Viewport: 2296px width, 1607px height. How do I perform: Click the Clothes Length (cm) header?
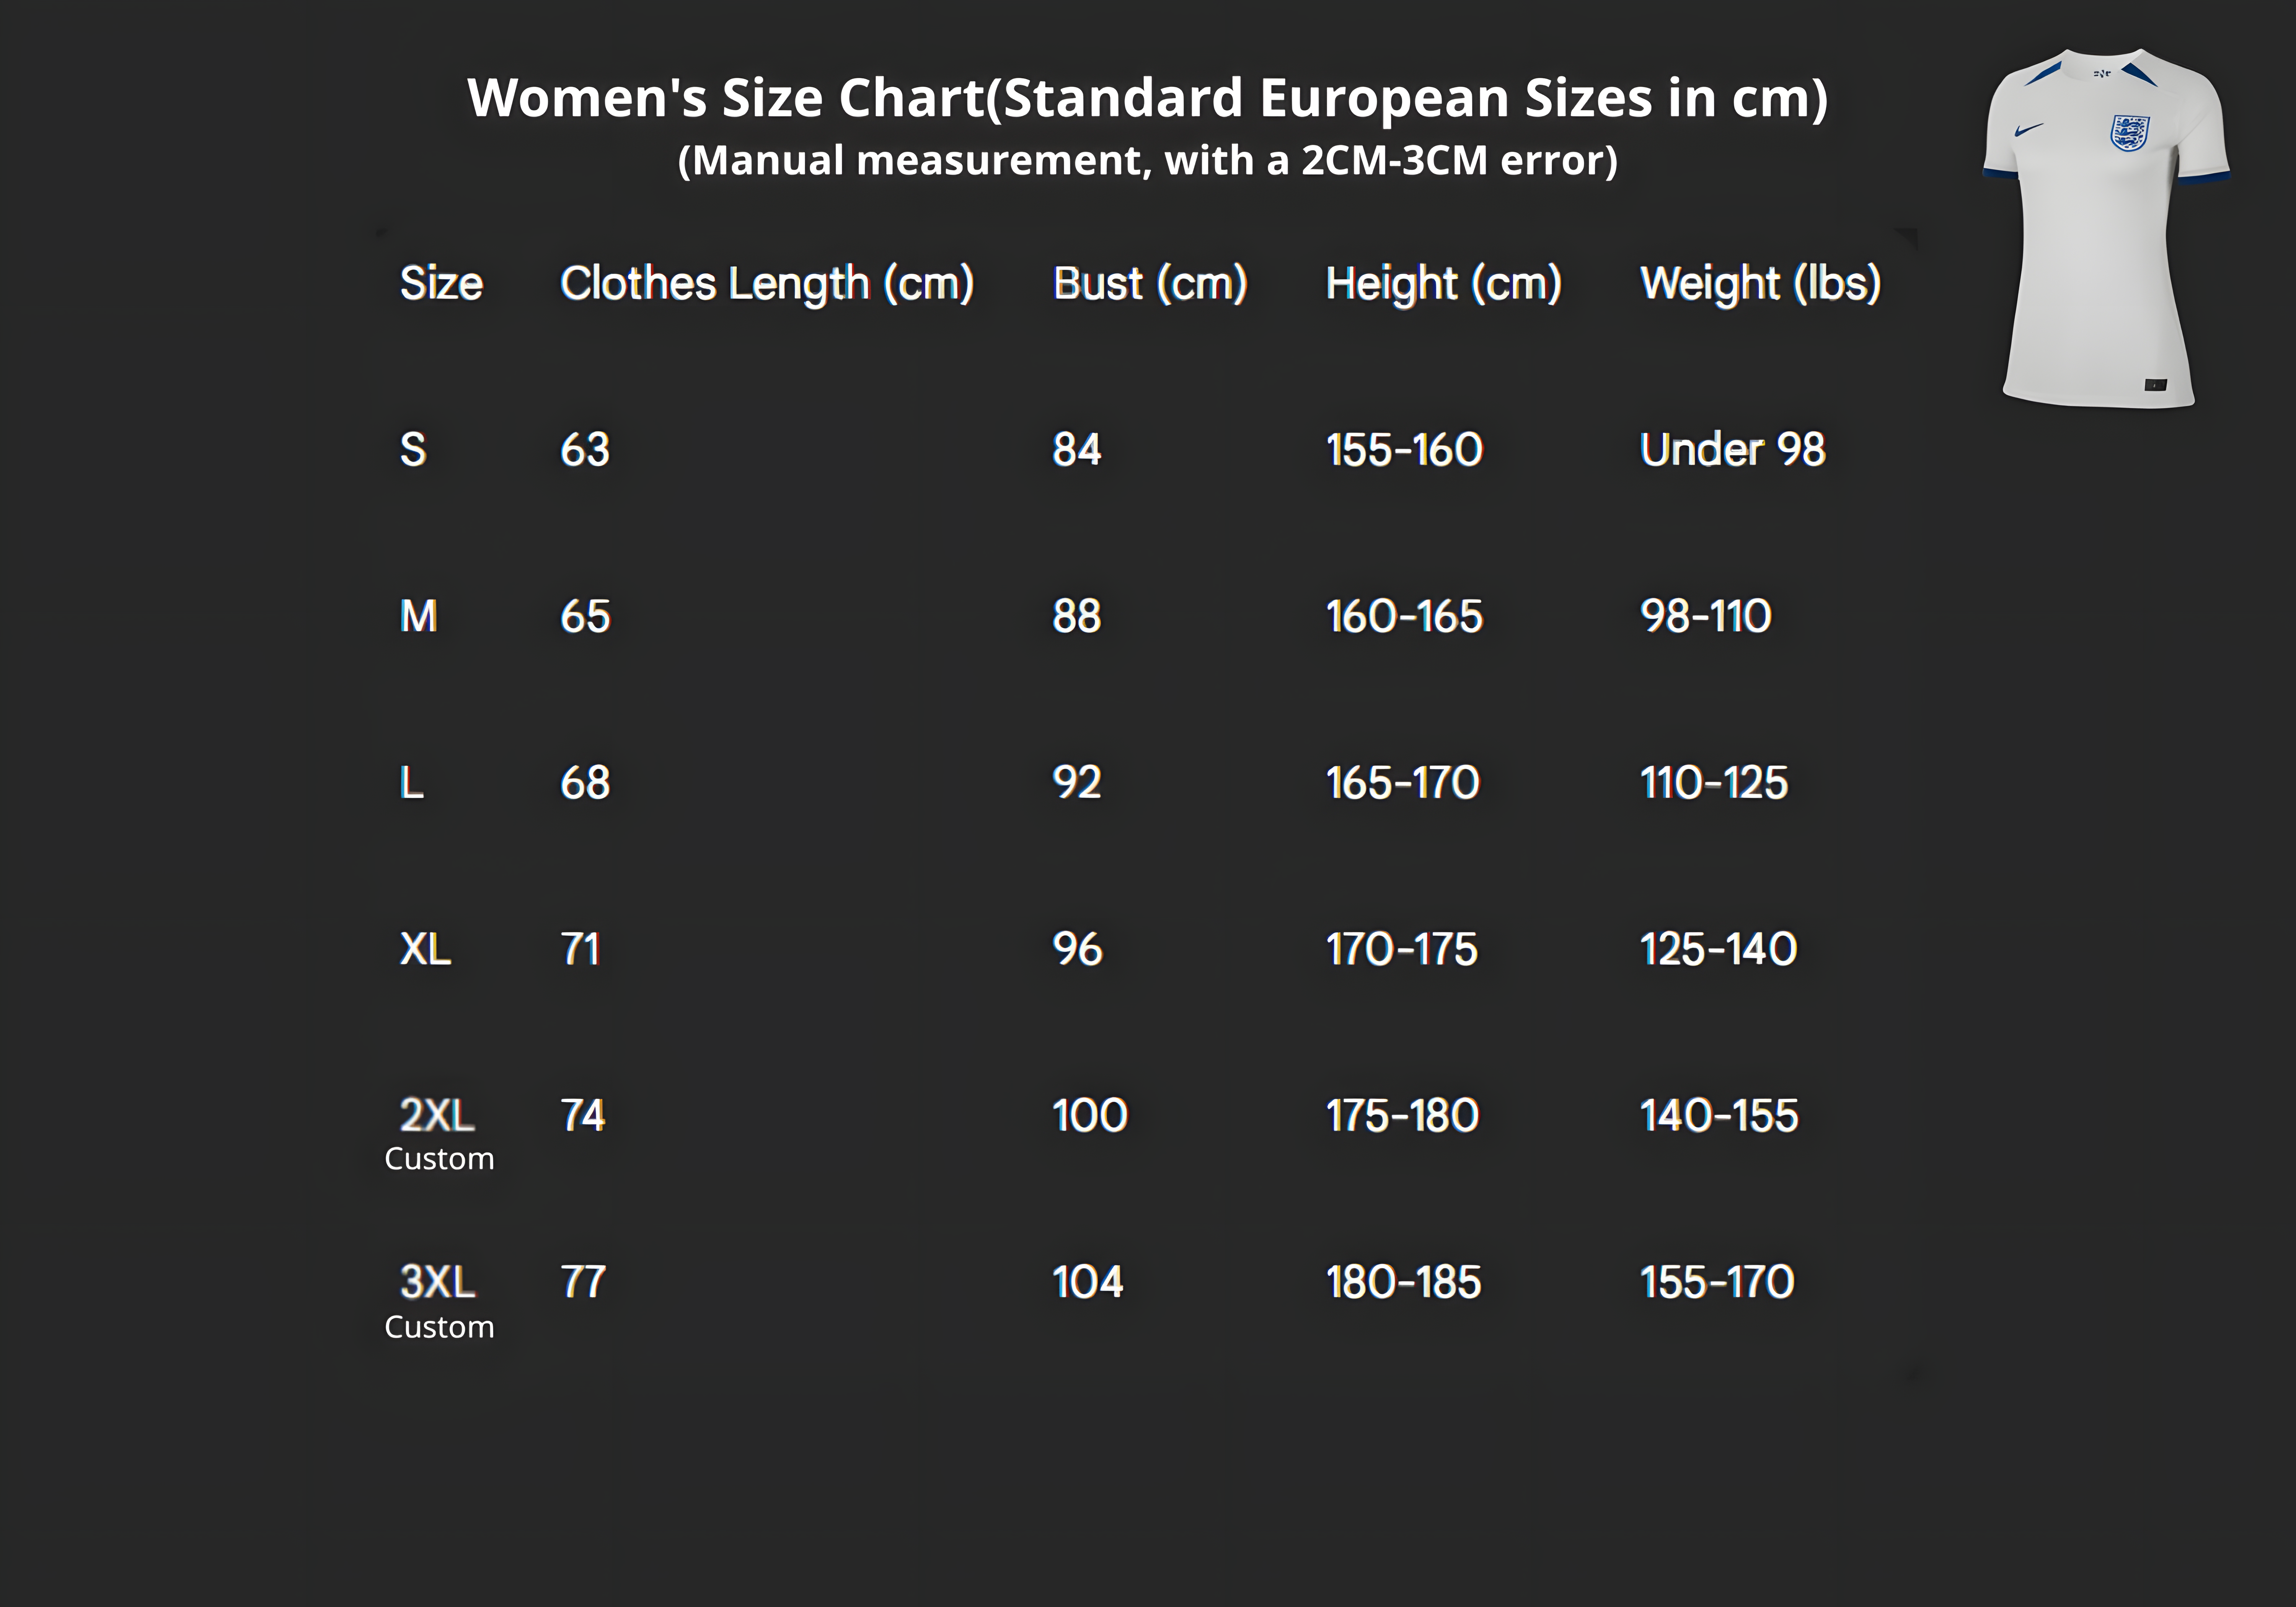pos(766,283)
